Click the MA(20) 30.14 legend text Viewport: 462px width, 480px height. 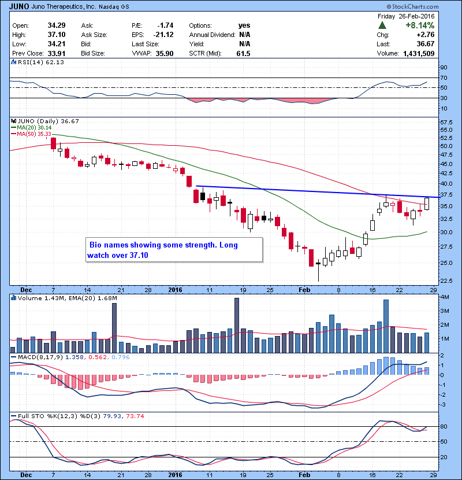coord(34,128)
